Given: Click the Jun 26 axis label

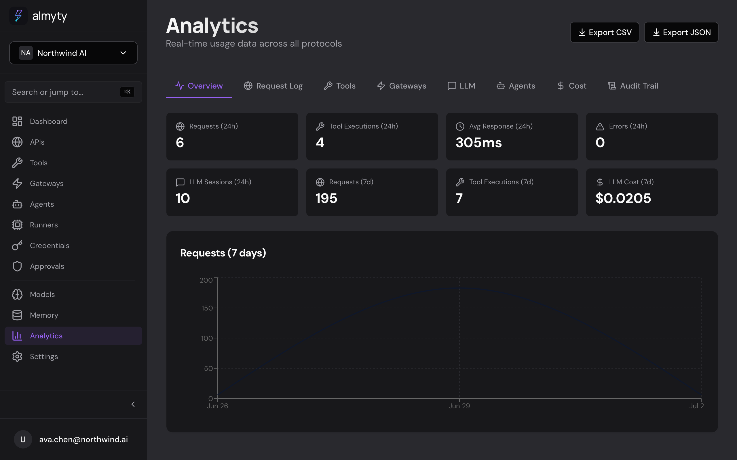Looking at the screenshot, I should (217, 406).
